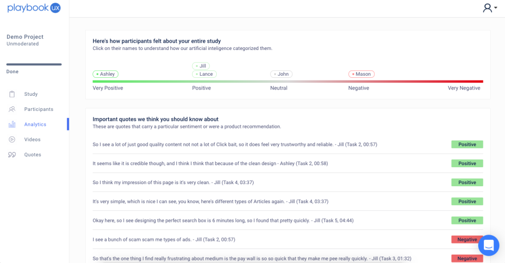
Task: Click the Done project progress bar
Action: click(x=34, y=64)
